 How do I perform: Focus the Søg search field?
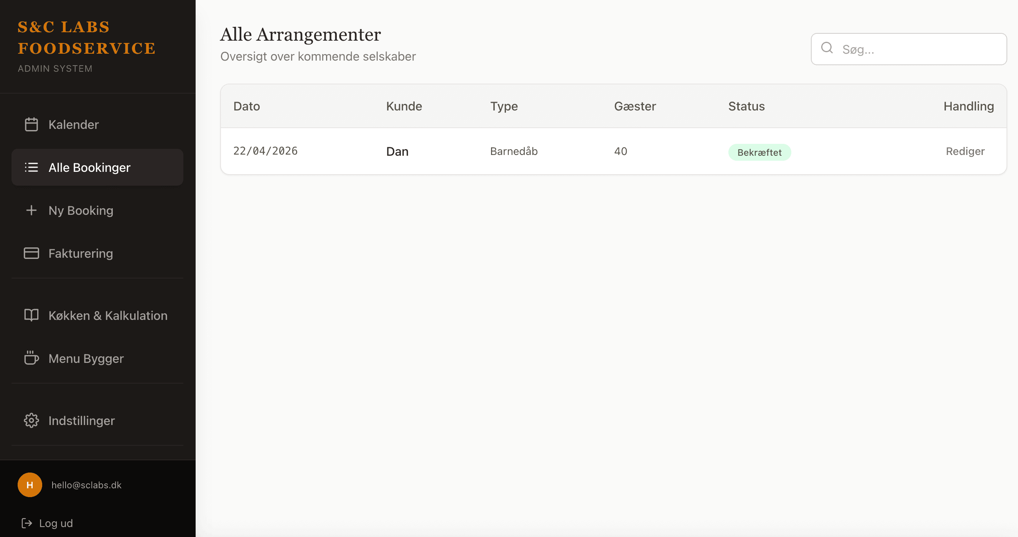909,49
